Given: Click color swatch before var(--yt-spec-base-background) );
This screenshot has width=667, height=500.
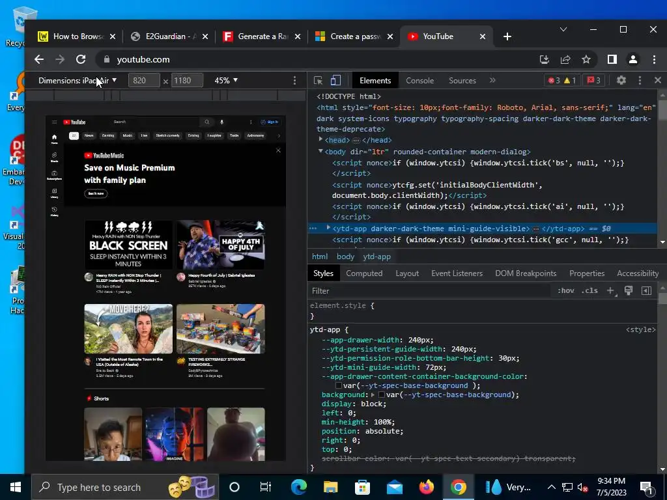Looking at the screenshot, I should click(339, 385).
